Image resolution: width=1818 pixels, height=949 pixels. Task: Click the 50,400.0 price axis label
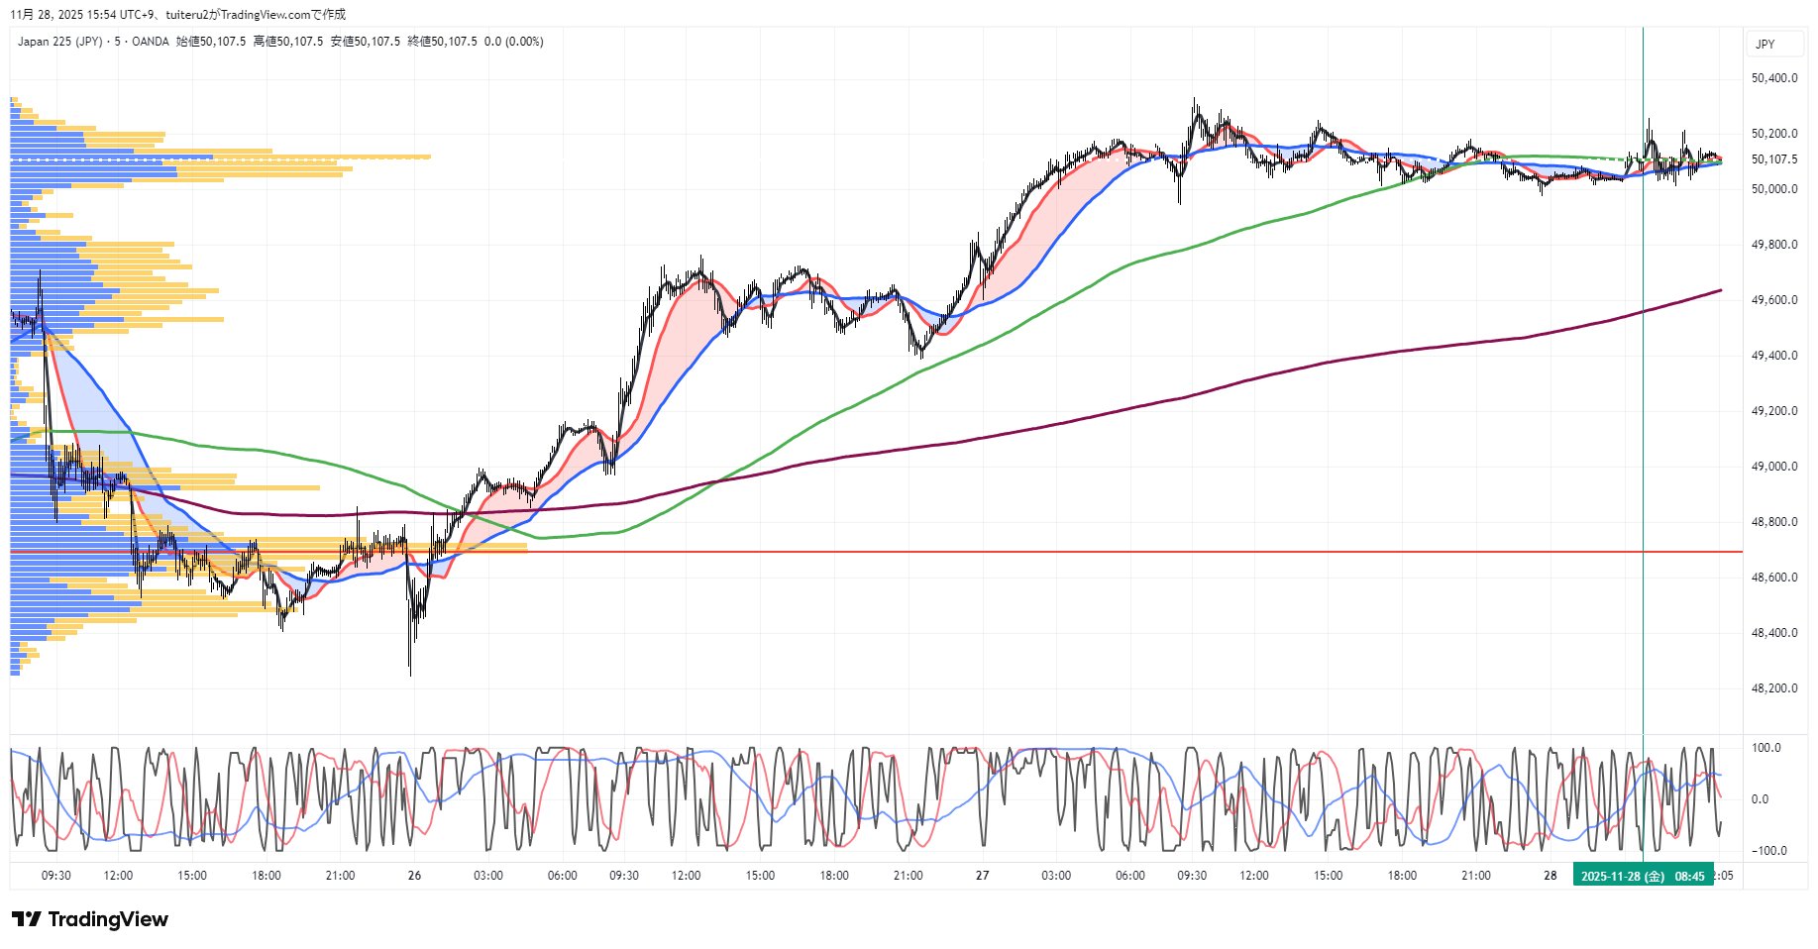(x=1773, y=78)
